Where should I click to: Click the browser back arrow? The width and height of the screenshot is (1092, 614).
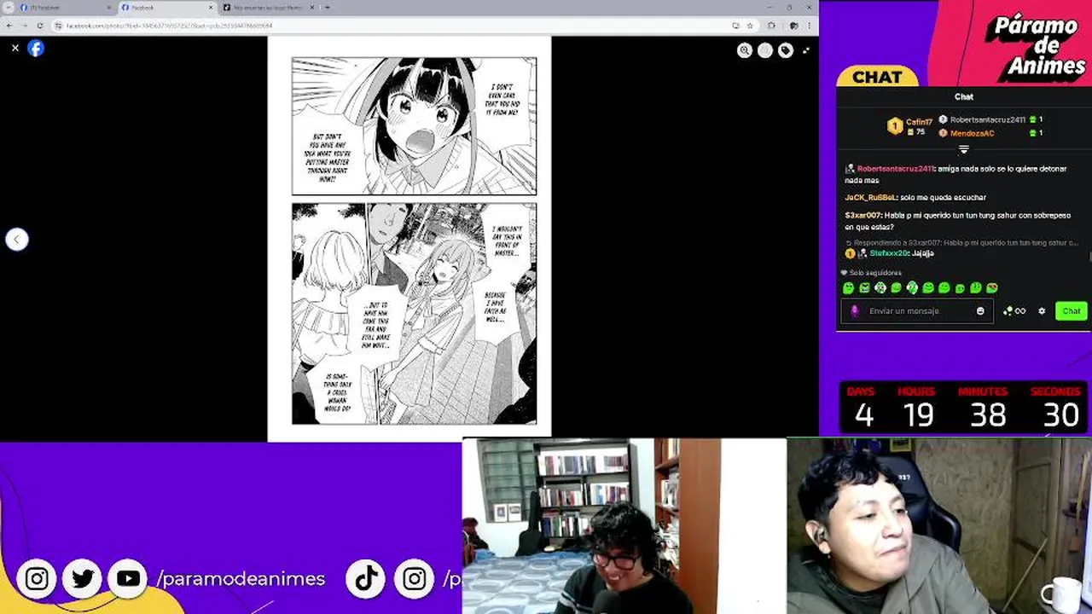point(9,26)
